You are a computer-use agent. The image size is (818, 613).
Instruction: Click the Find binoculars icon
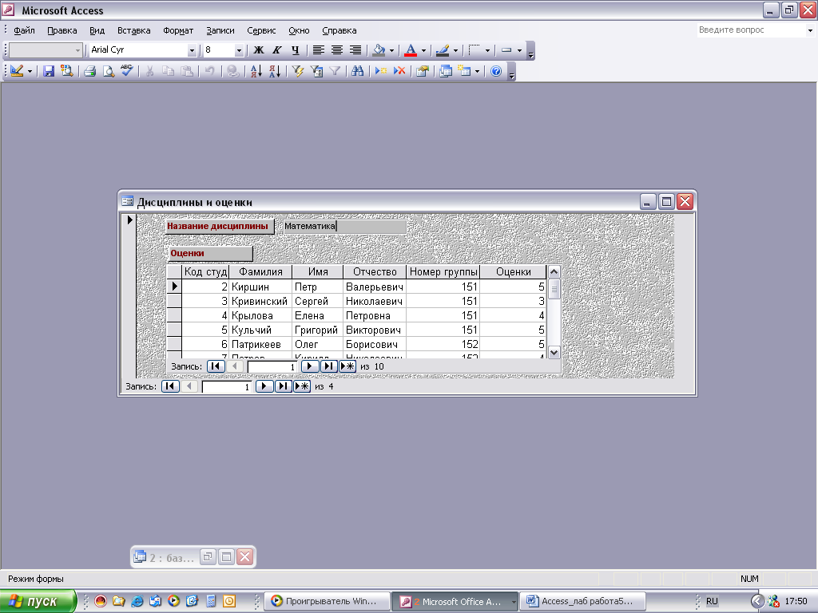point(357,71)
